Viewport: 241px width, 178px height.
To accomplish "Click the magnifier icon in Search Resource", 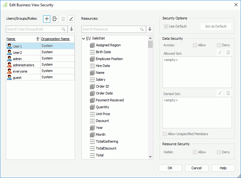I will pos(142,29).
